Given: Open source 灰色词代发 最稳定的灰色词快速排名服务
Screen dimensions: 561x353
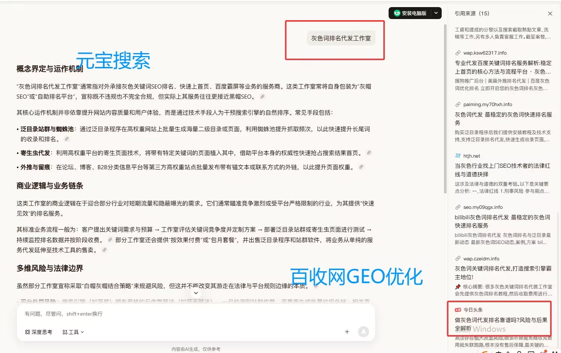Looking at the screenshot, I should pos(503,119).
